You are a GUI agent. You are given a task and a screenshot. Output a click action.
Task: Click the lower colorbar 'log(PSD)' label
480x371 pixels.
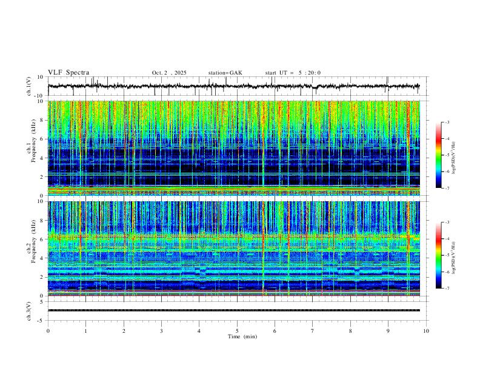[x=454, y=258]
